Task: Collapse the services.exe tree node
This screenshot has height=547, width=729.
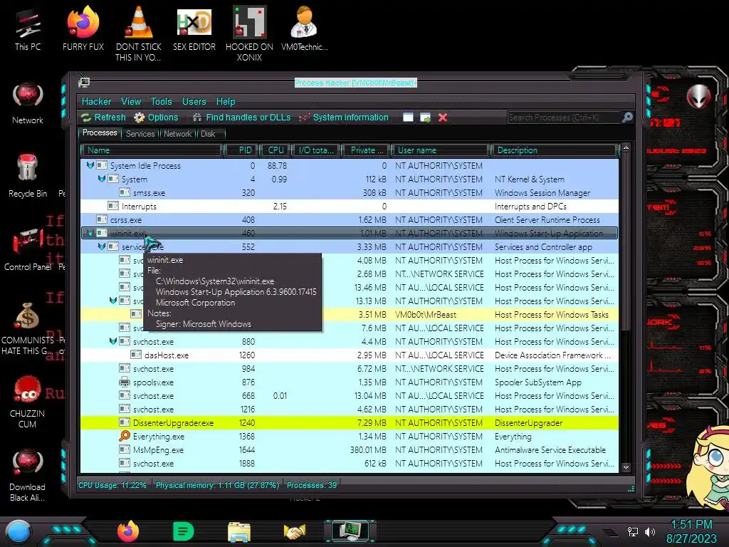Action: point(101,246)
